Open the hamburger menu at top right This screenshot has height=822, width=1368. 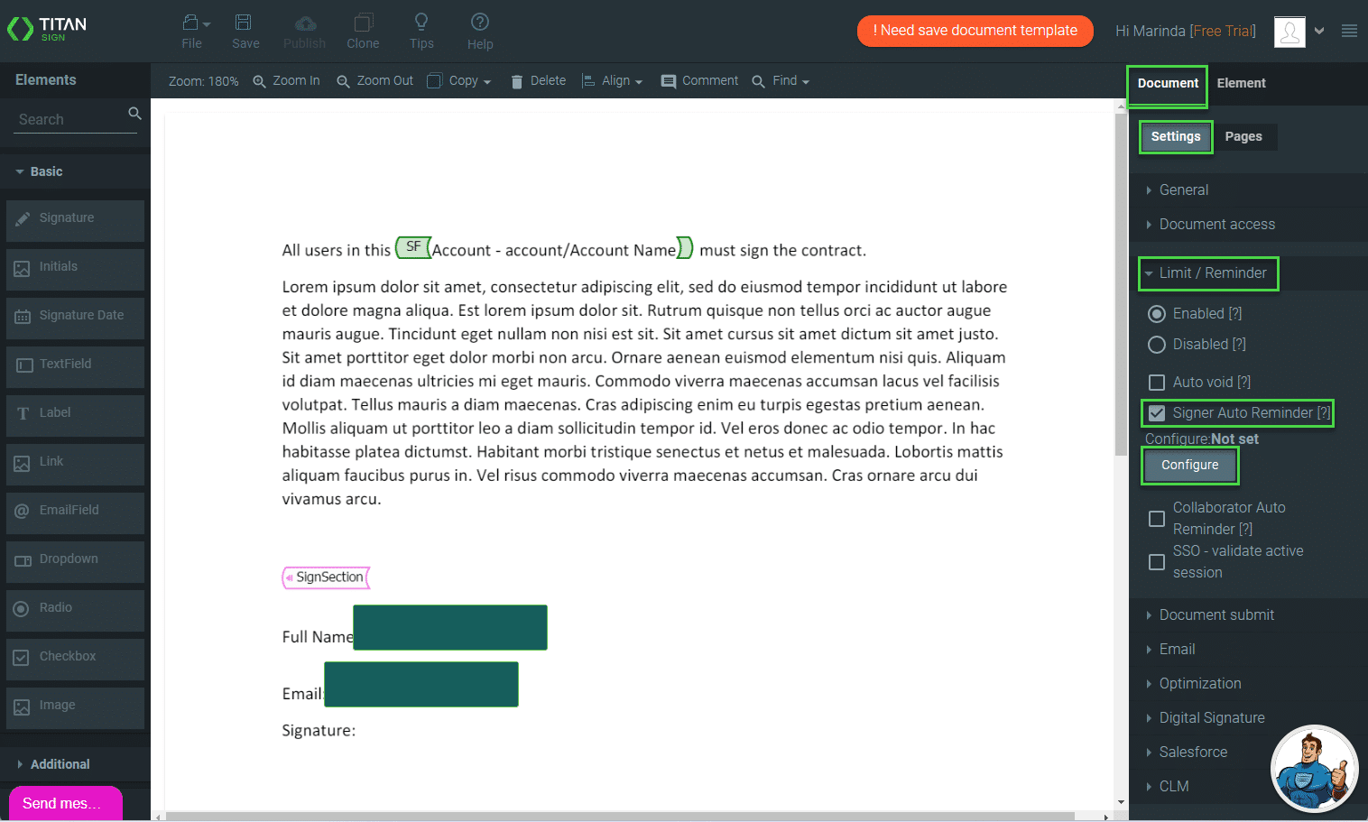tap(1349, 31)
